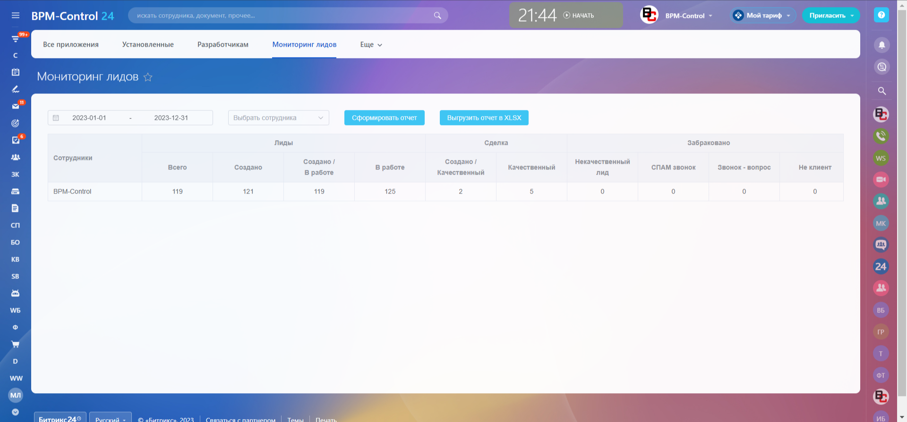907x422 pixels.
Task: Open the Темы footer link
Action: (295, 420)
